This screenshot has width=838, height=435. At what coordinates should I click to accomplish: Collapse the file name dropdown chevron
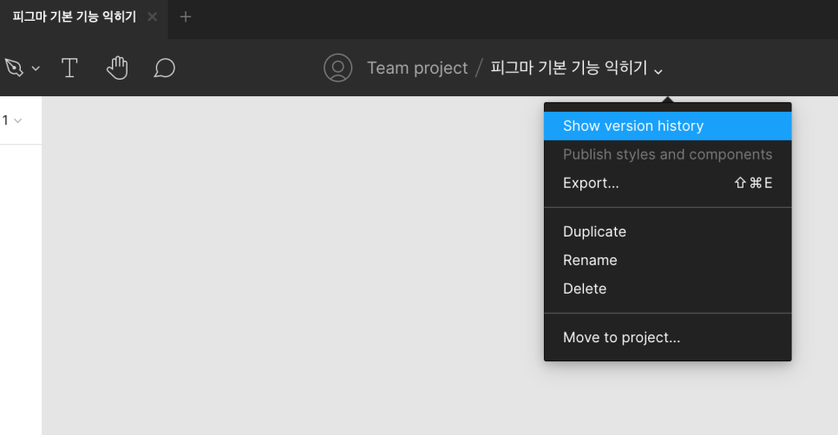click(658, 71)
